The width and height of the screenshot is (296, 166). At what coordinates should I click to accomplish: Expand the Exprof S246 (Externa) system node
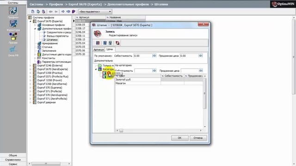(x=31, y=65)
